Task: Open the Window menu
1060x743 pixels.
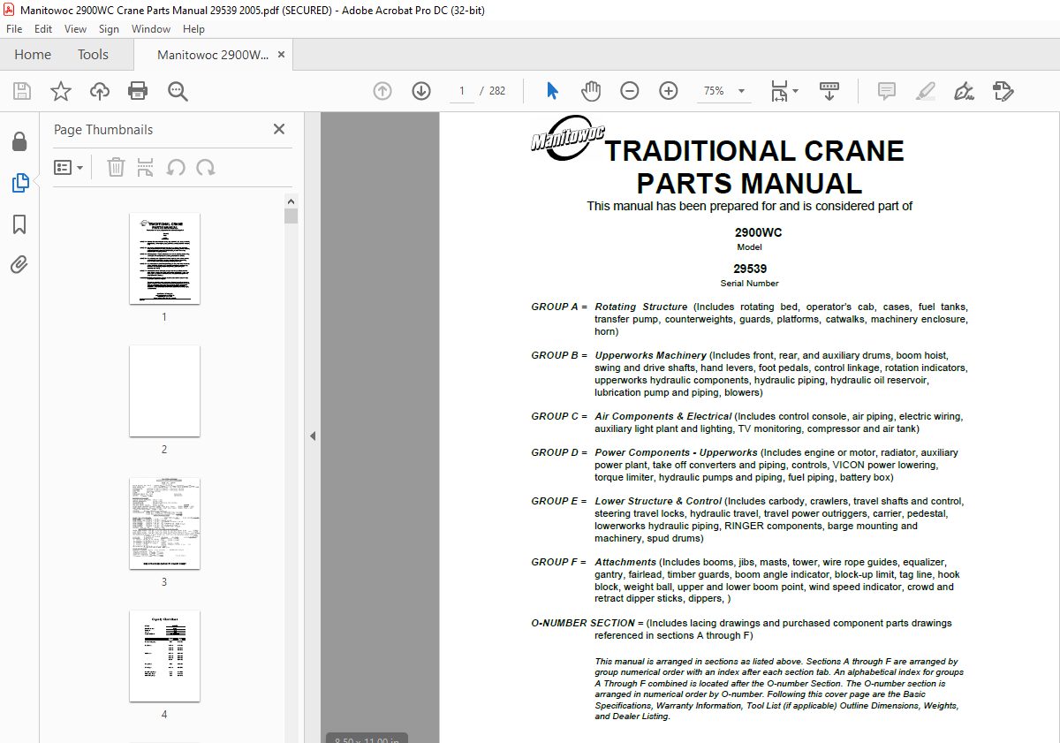Action: pos(151,29)
